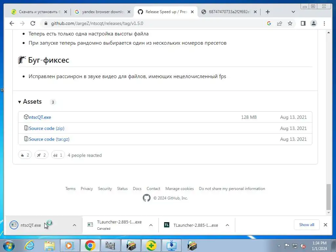Open Chrome three-dot menu
336x252 pixels.
tap(324, 23)
